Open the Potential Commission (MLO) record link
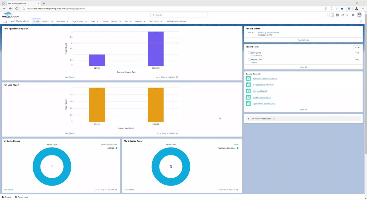This screenshot has width=367, height=200. [265, 79]
